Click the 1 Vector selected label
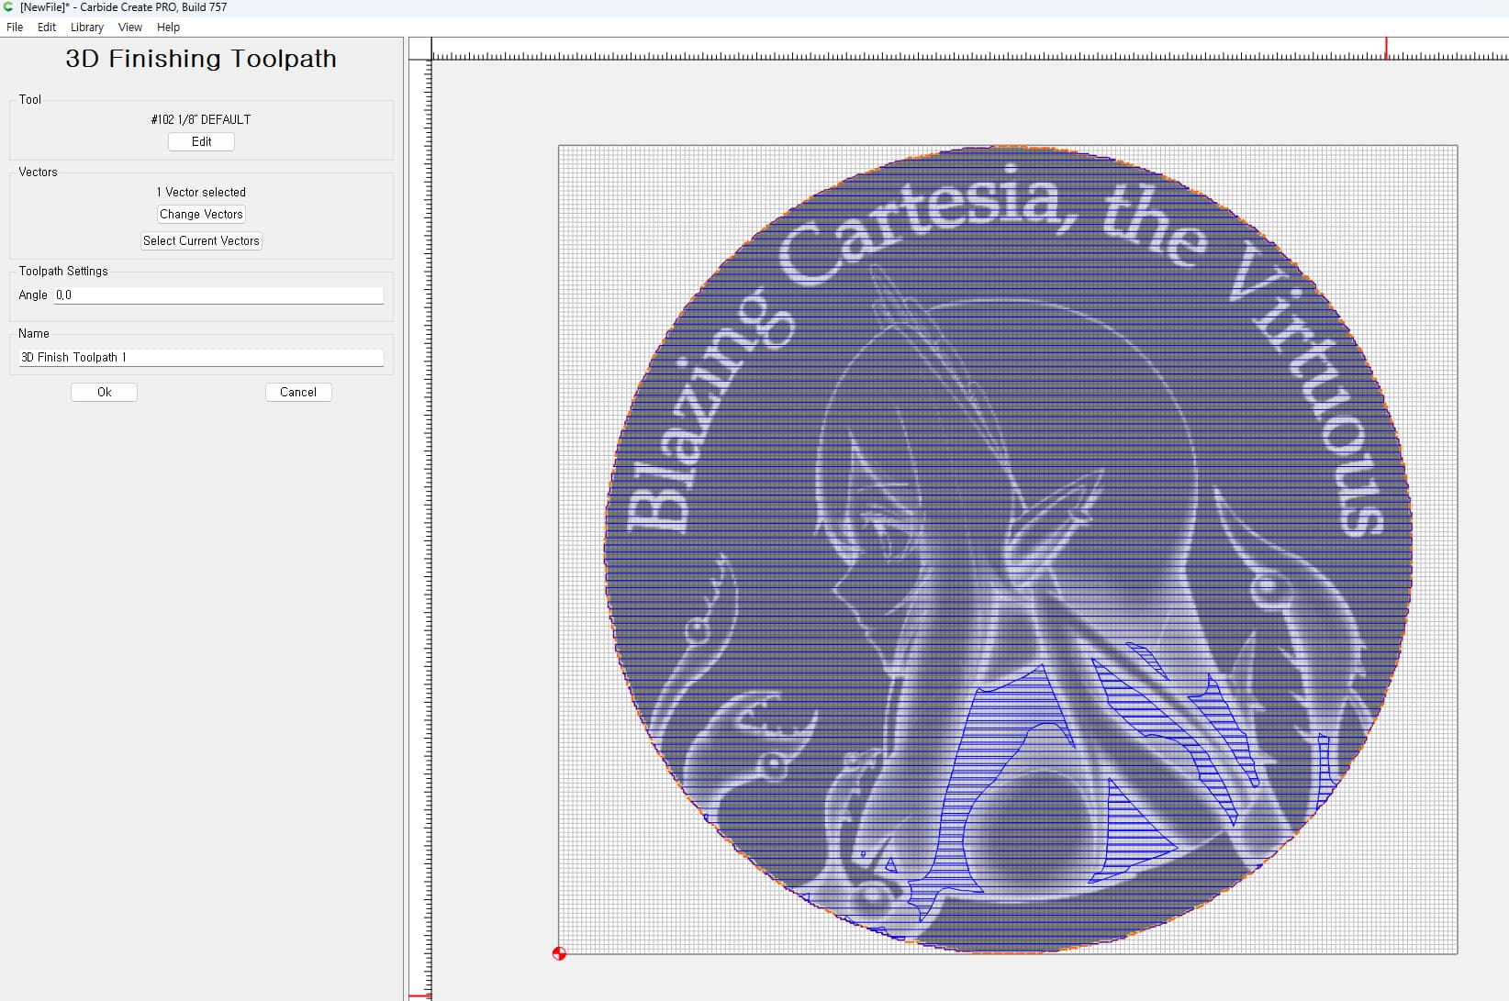 click(201, 192)
